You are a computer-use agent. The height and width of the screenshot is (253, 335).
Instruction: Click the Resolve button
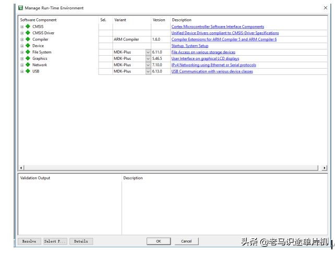click(29, 241)
